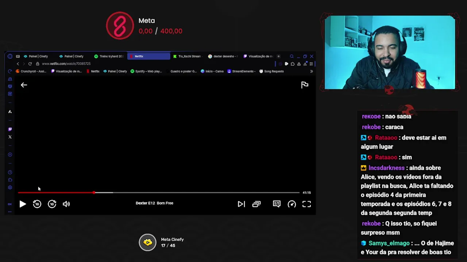Rewind 10 seconds in the Netflix player
The image size is (467, 262).
click(37, 204)
